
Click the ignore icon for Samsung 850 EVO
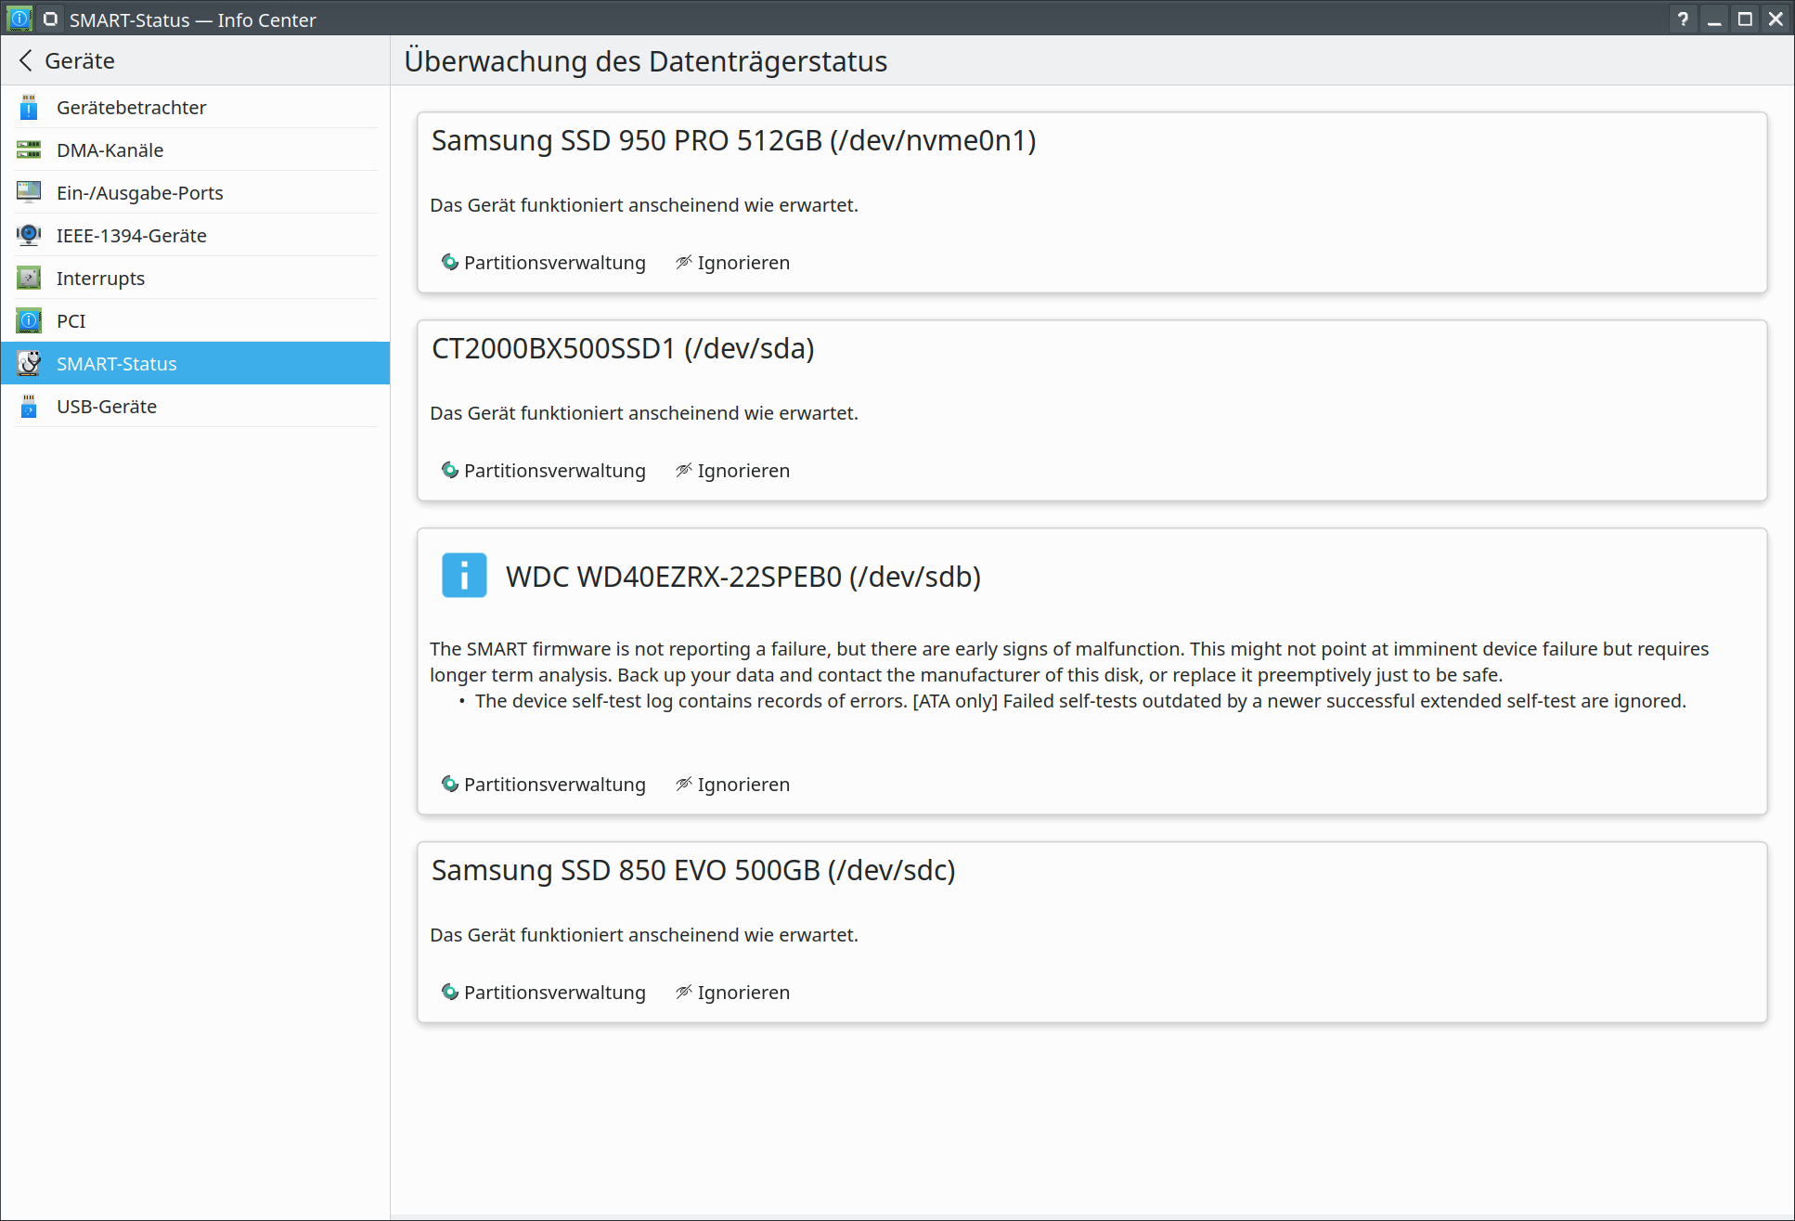(684, 993)
